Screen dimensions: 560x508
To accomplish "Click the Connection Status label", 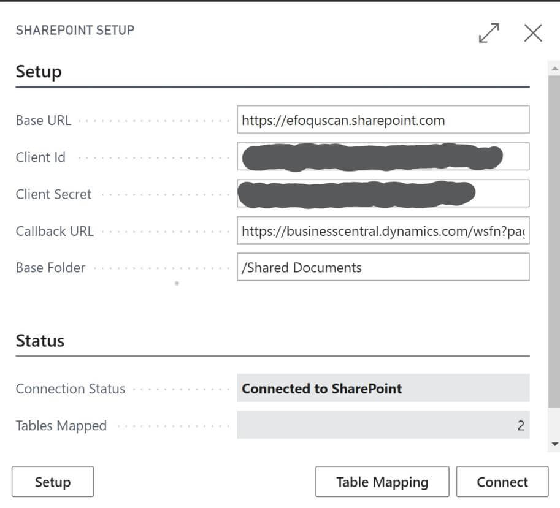I will (71, 389).
